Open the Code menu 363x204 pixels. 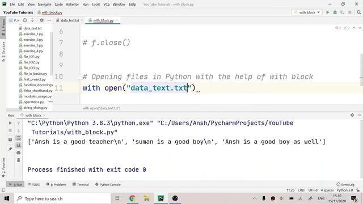58,5
